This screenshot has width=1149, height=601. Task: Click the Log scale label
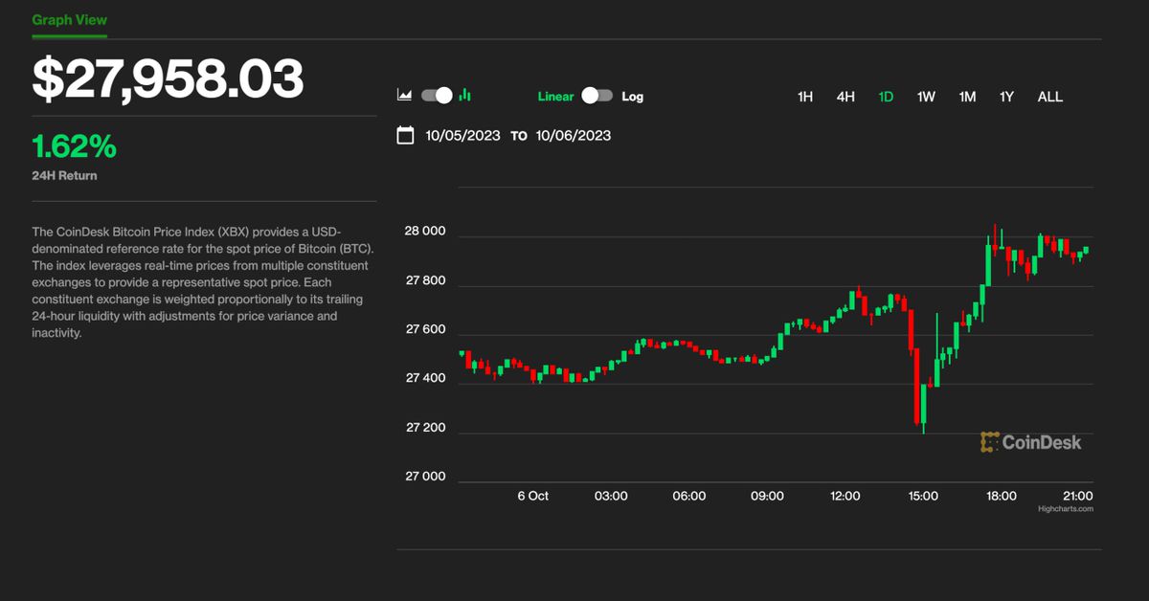[x=633, y=97]
